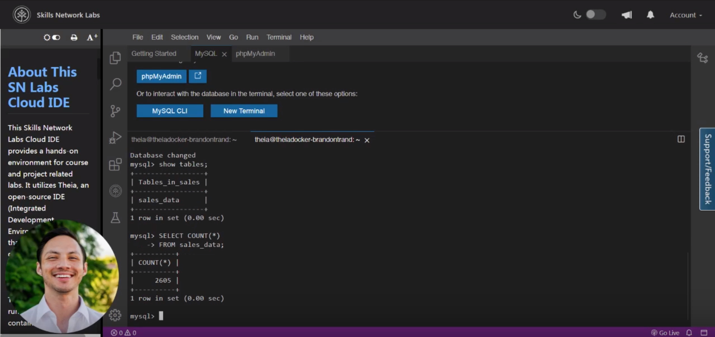Click Go Live in the status bar
Image resolution: width=715 pixels, height=337 pixels.
pyautogui.click(x=665, y=333)
